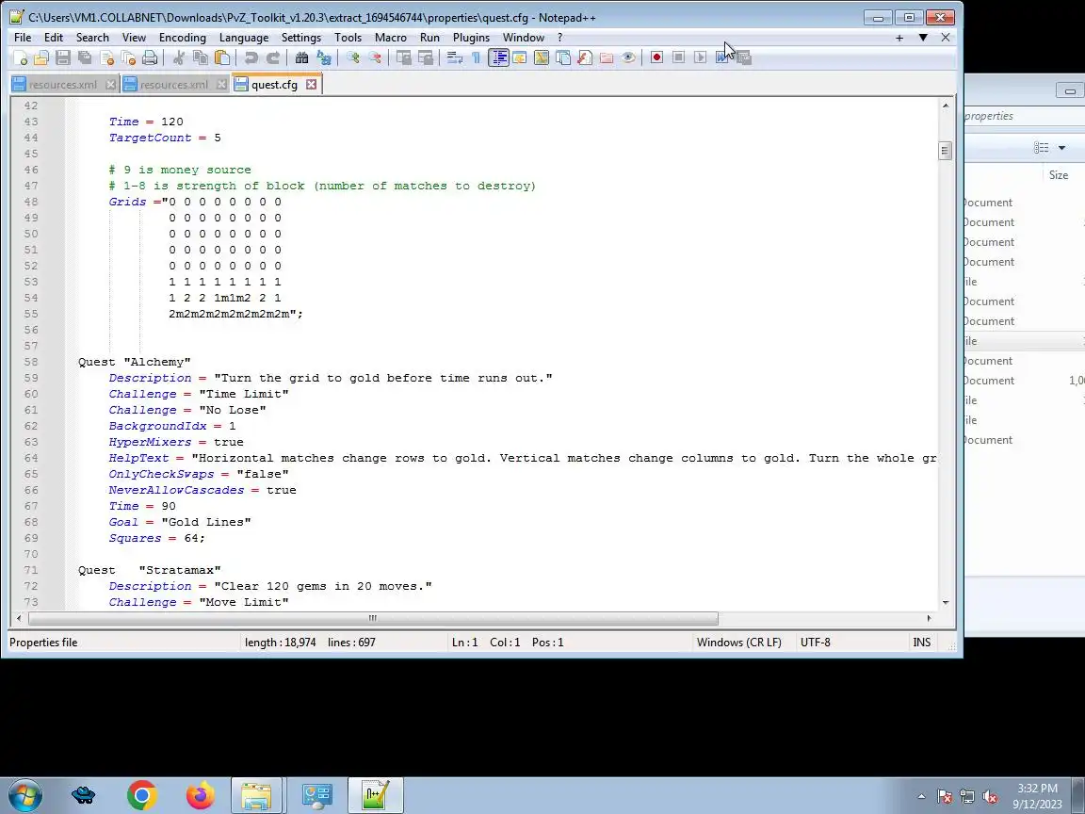This screenshot has height=814, width=1085.
Task: Click the macro Playback icon
Action: tap(701, 57)
